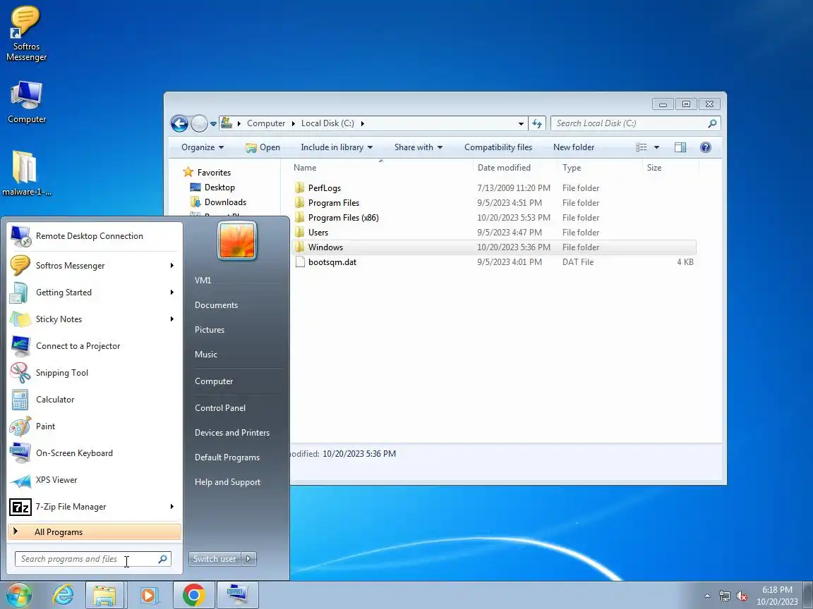Open Connect to a Projector
Screen dimensions: 813x609
[x=95, y=346]
